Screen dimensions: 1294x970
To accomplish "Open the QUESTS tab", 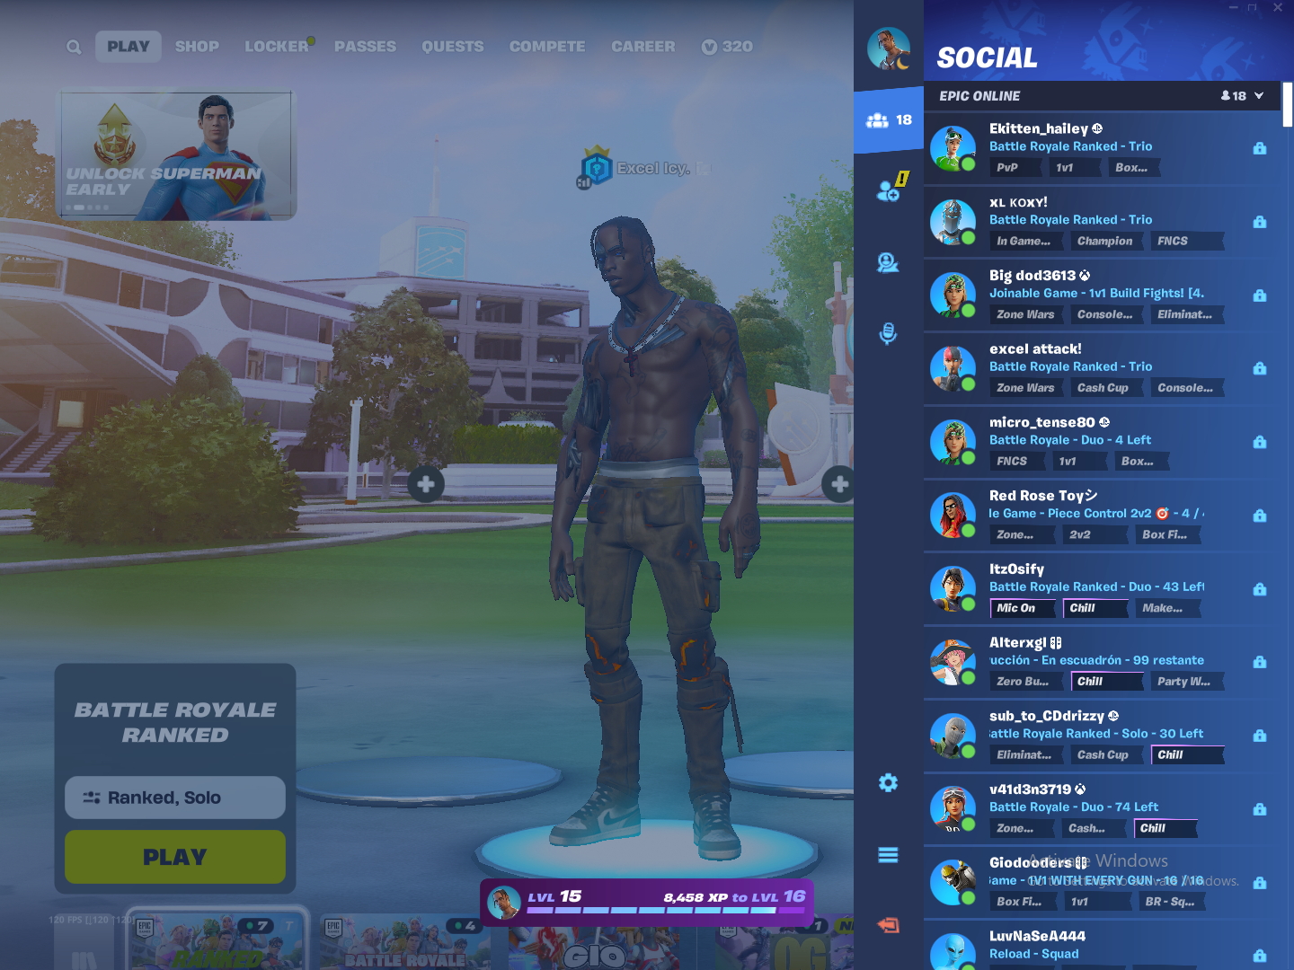I will point(453,47).
